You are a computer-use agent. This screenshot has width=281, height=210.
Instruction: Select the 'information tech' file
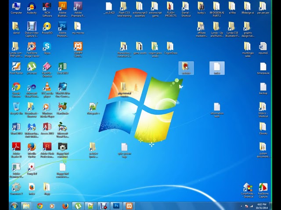coord(217,110)
